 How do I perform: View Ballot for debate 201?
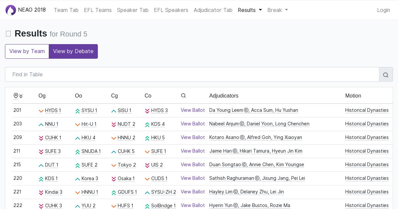point(193,110)
